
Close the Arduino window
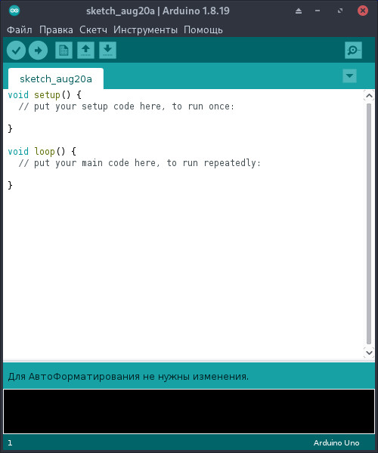363,11
